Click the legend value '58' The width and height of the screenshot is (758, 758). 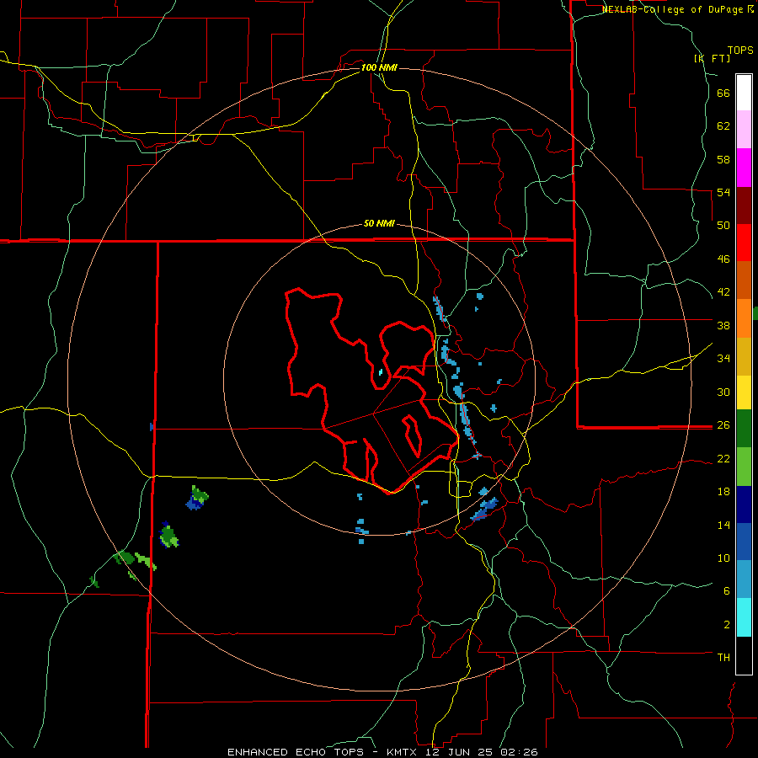723,159
